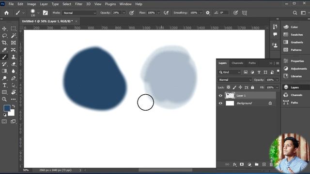Select the Rectangular Marquee tool
Image resolution: width=310 pixels, height=174 pixels.
click(x=13, y=29)
